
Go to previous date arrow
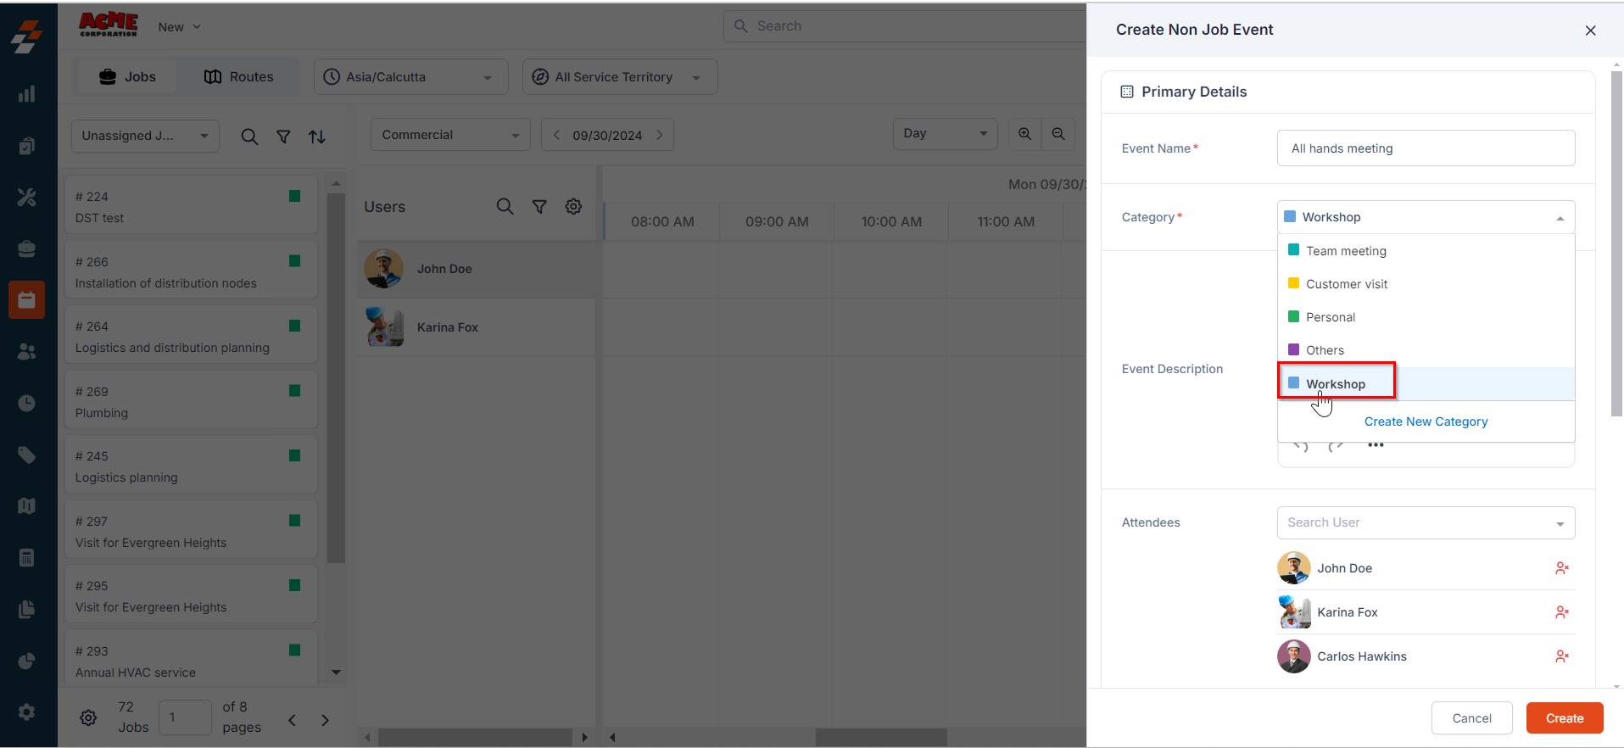pyautogui.click(x=556, y=135)
